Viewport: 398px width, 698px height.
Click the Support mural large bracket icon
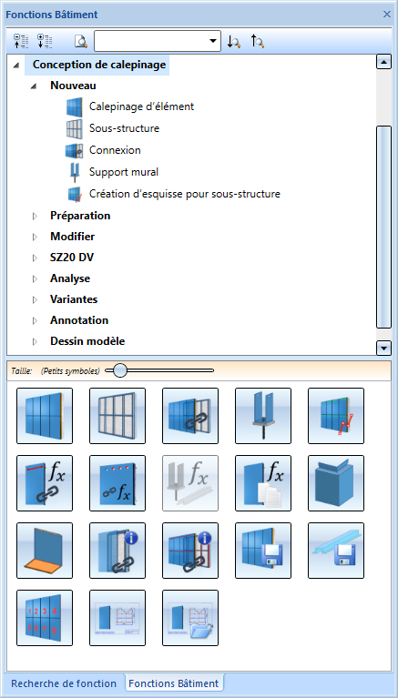263,416
